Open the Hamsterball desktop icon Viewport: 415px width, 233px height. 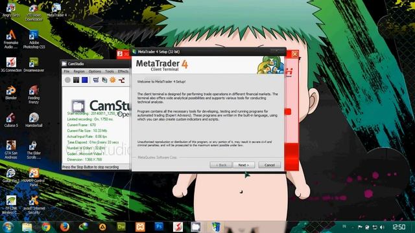coord(34,120)
